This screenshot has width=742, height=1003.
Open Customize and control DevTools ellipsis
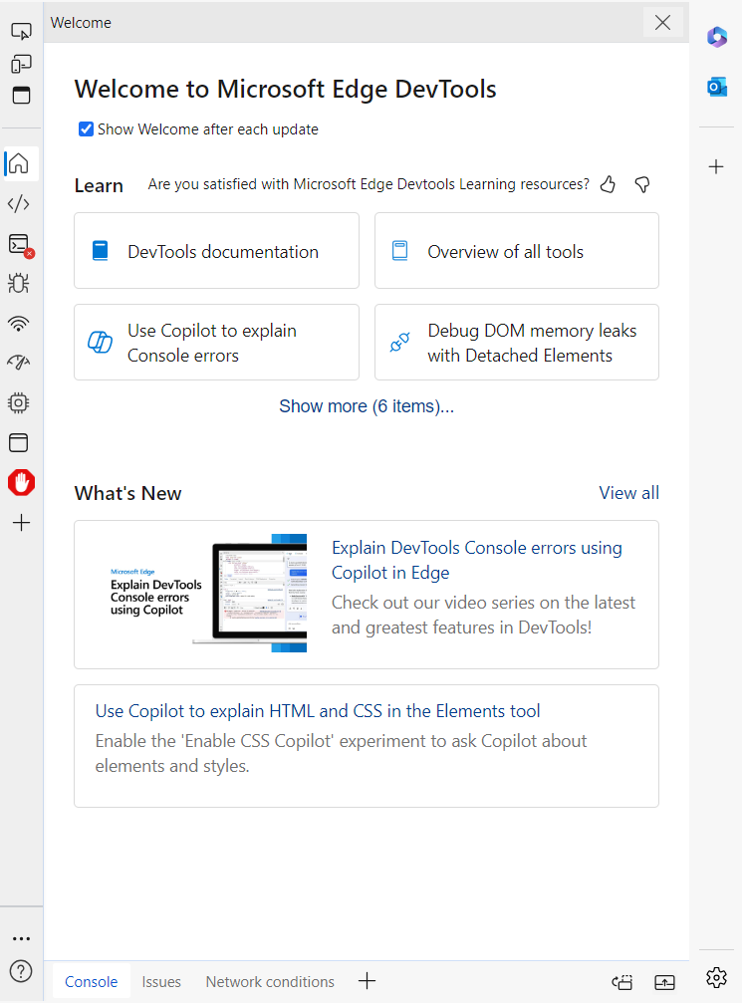click(21, 938)
